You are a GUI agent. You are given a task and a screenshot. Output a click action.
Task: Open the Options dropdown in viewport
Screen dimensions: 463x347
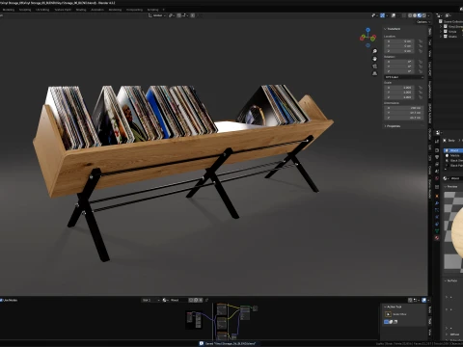[x=423, y=22]
